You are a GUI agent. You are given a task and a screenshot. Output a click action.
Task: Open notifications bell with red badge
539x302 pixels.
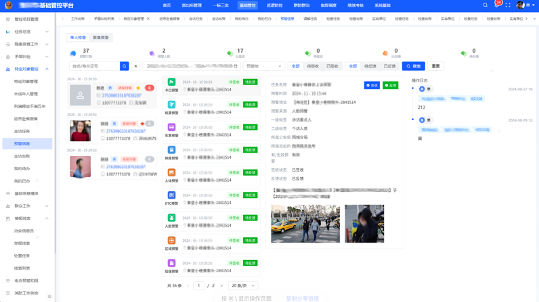(x=496, y=5)
